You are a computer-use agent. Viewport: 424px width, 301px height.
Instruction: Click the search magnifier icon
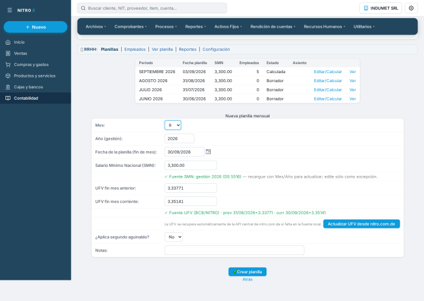(84, 8)
